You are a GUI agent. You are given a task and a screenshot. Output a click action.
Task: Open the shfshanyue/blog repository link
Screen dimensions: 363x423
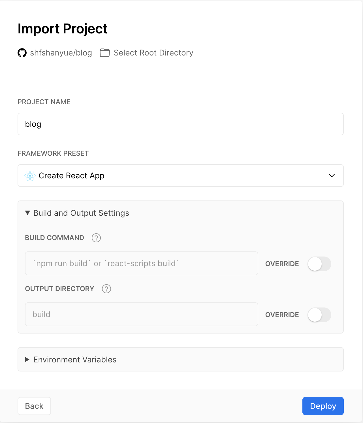61,53
